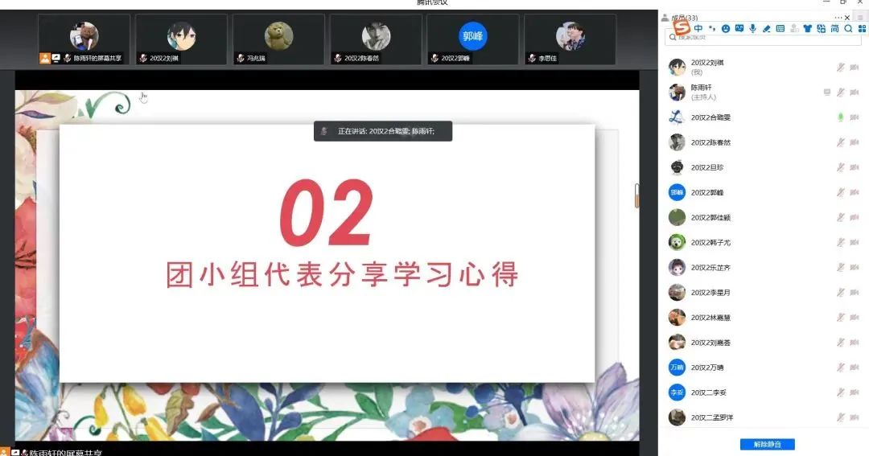The height and width of the screenshot is (456, 869).
Task: Click camera icon for 20汉2刘嘉荟
Action: [854, 343]
